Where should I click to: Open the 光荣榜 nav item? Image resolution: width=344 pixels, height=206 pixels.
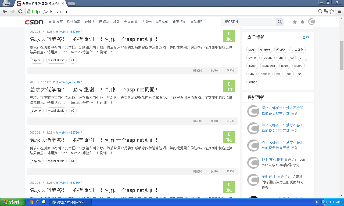click(147, 22)
